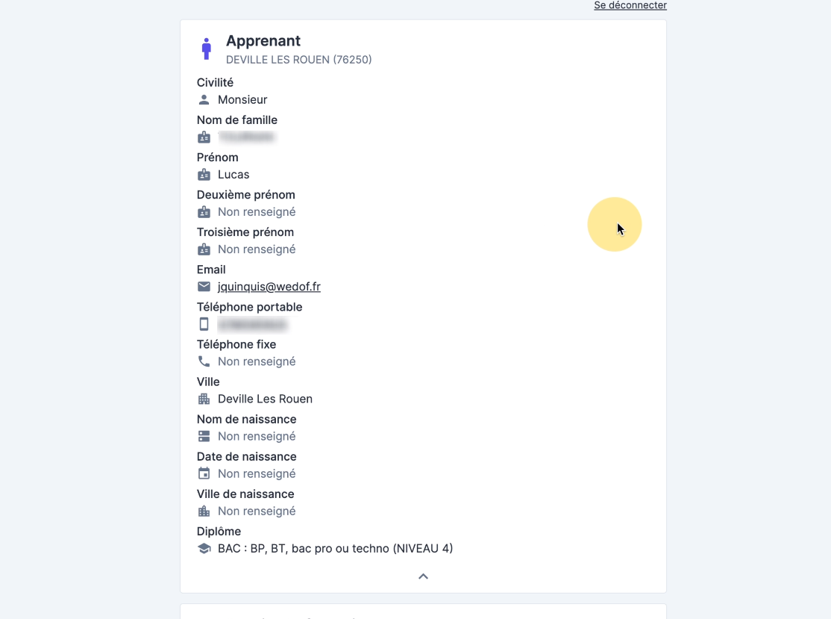This screenshot has height=619, width=831.
Task: Click the BAC diploma level text
Action: (335, 549)
